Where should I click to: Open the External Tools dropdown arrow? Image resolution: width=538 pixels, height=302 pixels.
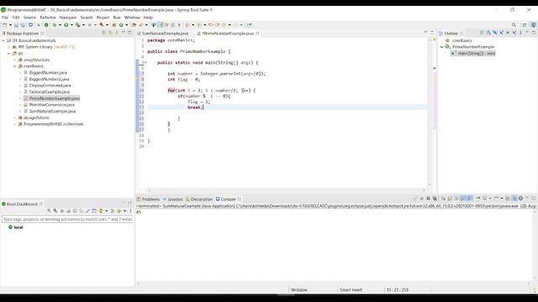pos(83,25)
